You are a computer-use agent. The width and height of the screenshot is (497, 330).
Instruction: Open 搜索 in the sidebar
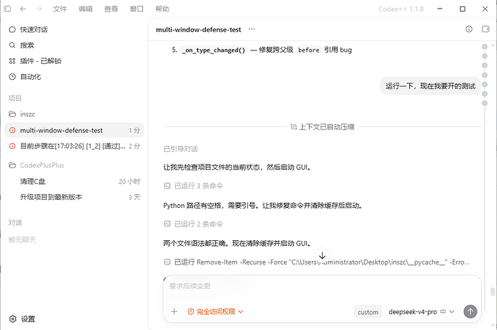pyautogui.click(x=74, y=45)
